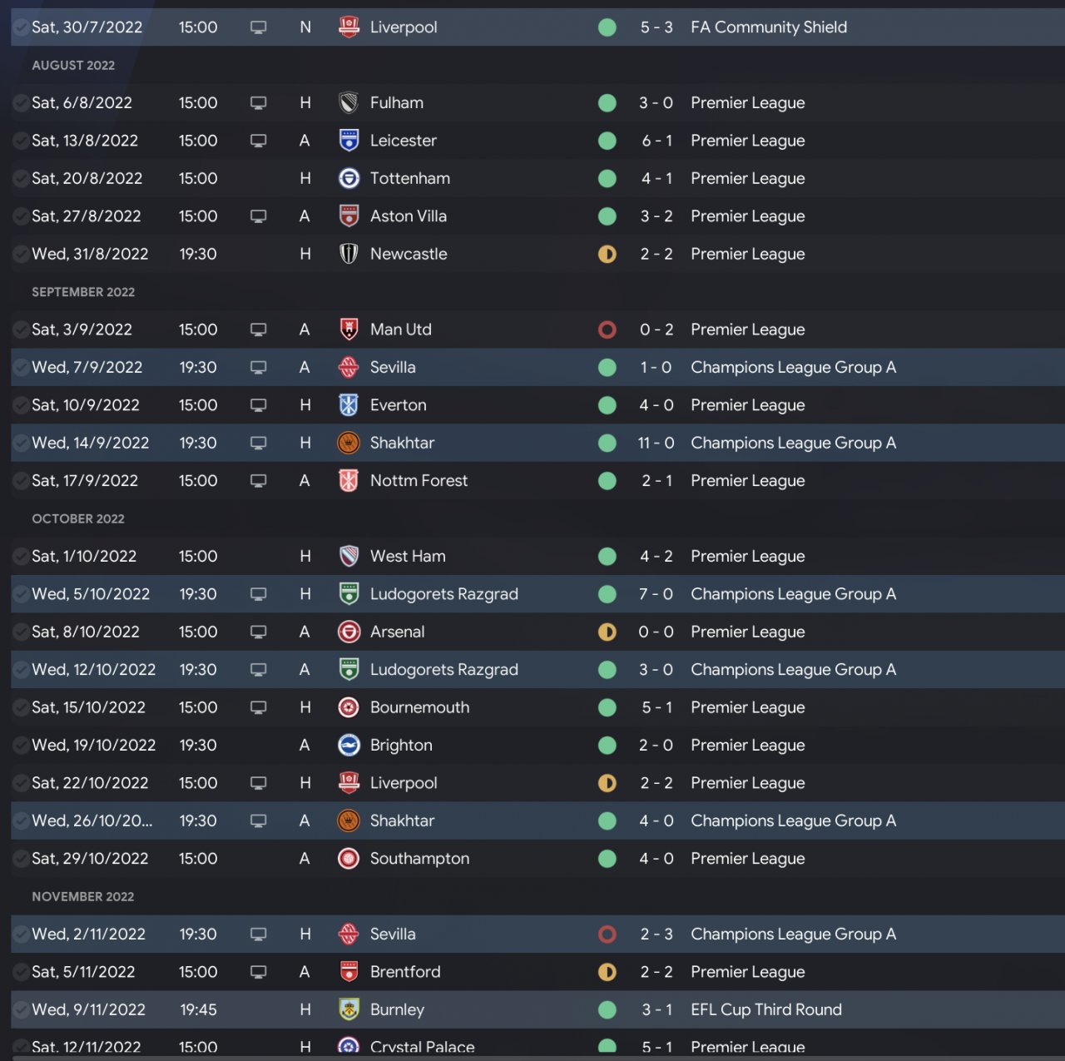Click the Man Utd club badge

pos(349,330)
